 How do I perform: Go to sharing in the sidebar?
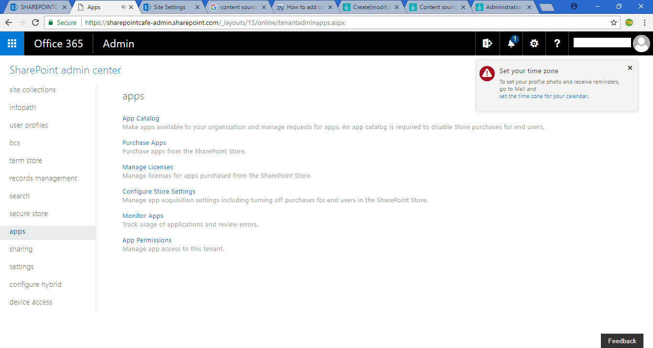point(21,249)
